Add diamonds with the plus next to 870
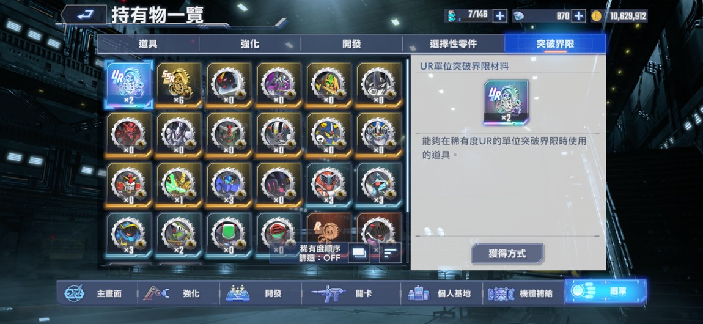Viewport: 703px width, 324px height. point(579,16)
